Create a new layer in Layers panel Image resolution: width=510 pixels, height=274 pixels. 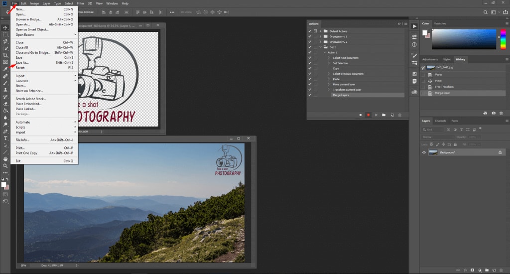494,270
